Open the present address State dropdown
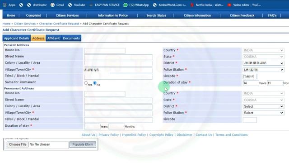Viewport: 289px width, 163px height. [263, 57]
